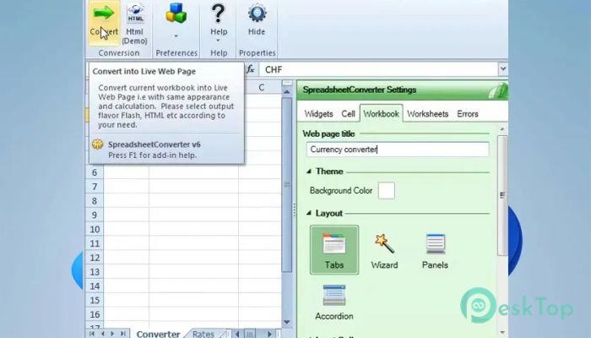The width and height of the screenshot is (591, 338).
Task: Collapse the Layout section
Action: click(x=309, y=214)
